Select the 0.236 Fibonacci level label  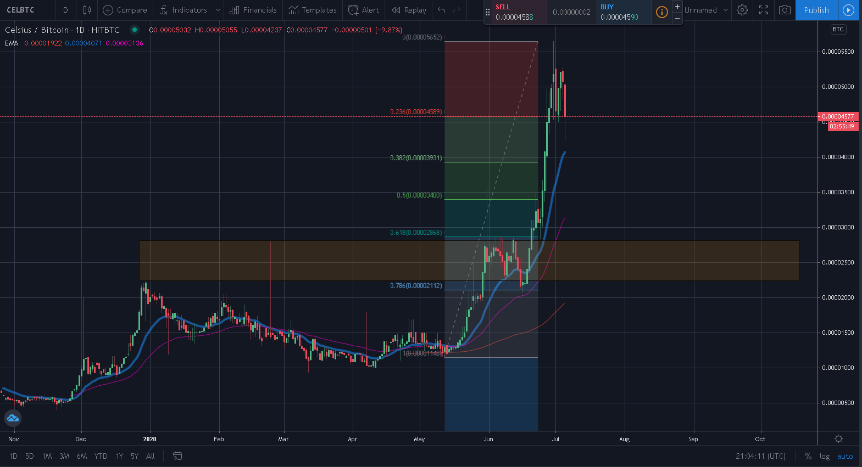pos(416,112)
